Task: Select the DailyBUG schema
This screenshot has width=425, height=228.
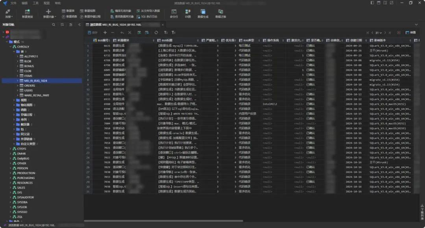Action: [23, 159]
